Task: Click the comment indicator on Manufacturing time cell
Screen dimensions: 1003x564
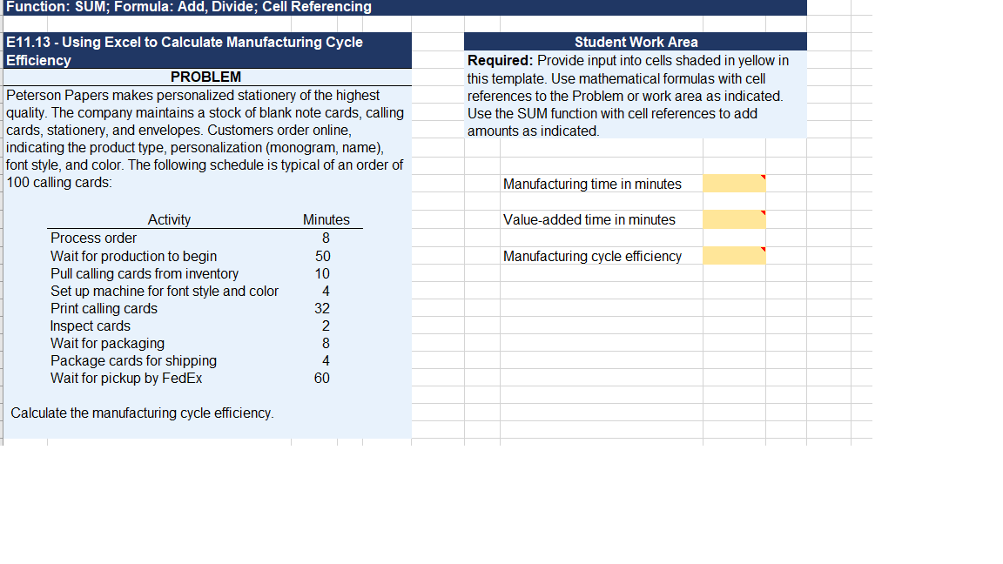Action: coord(763,178)
